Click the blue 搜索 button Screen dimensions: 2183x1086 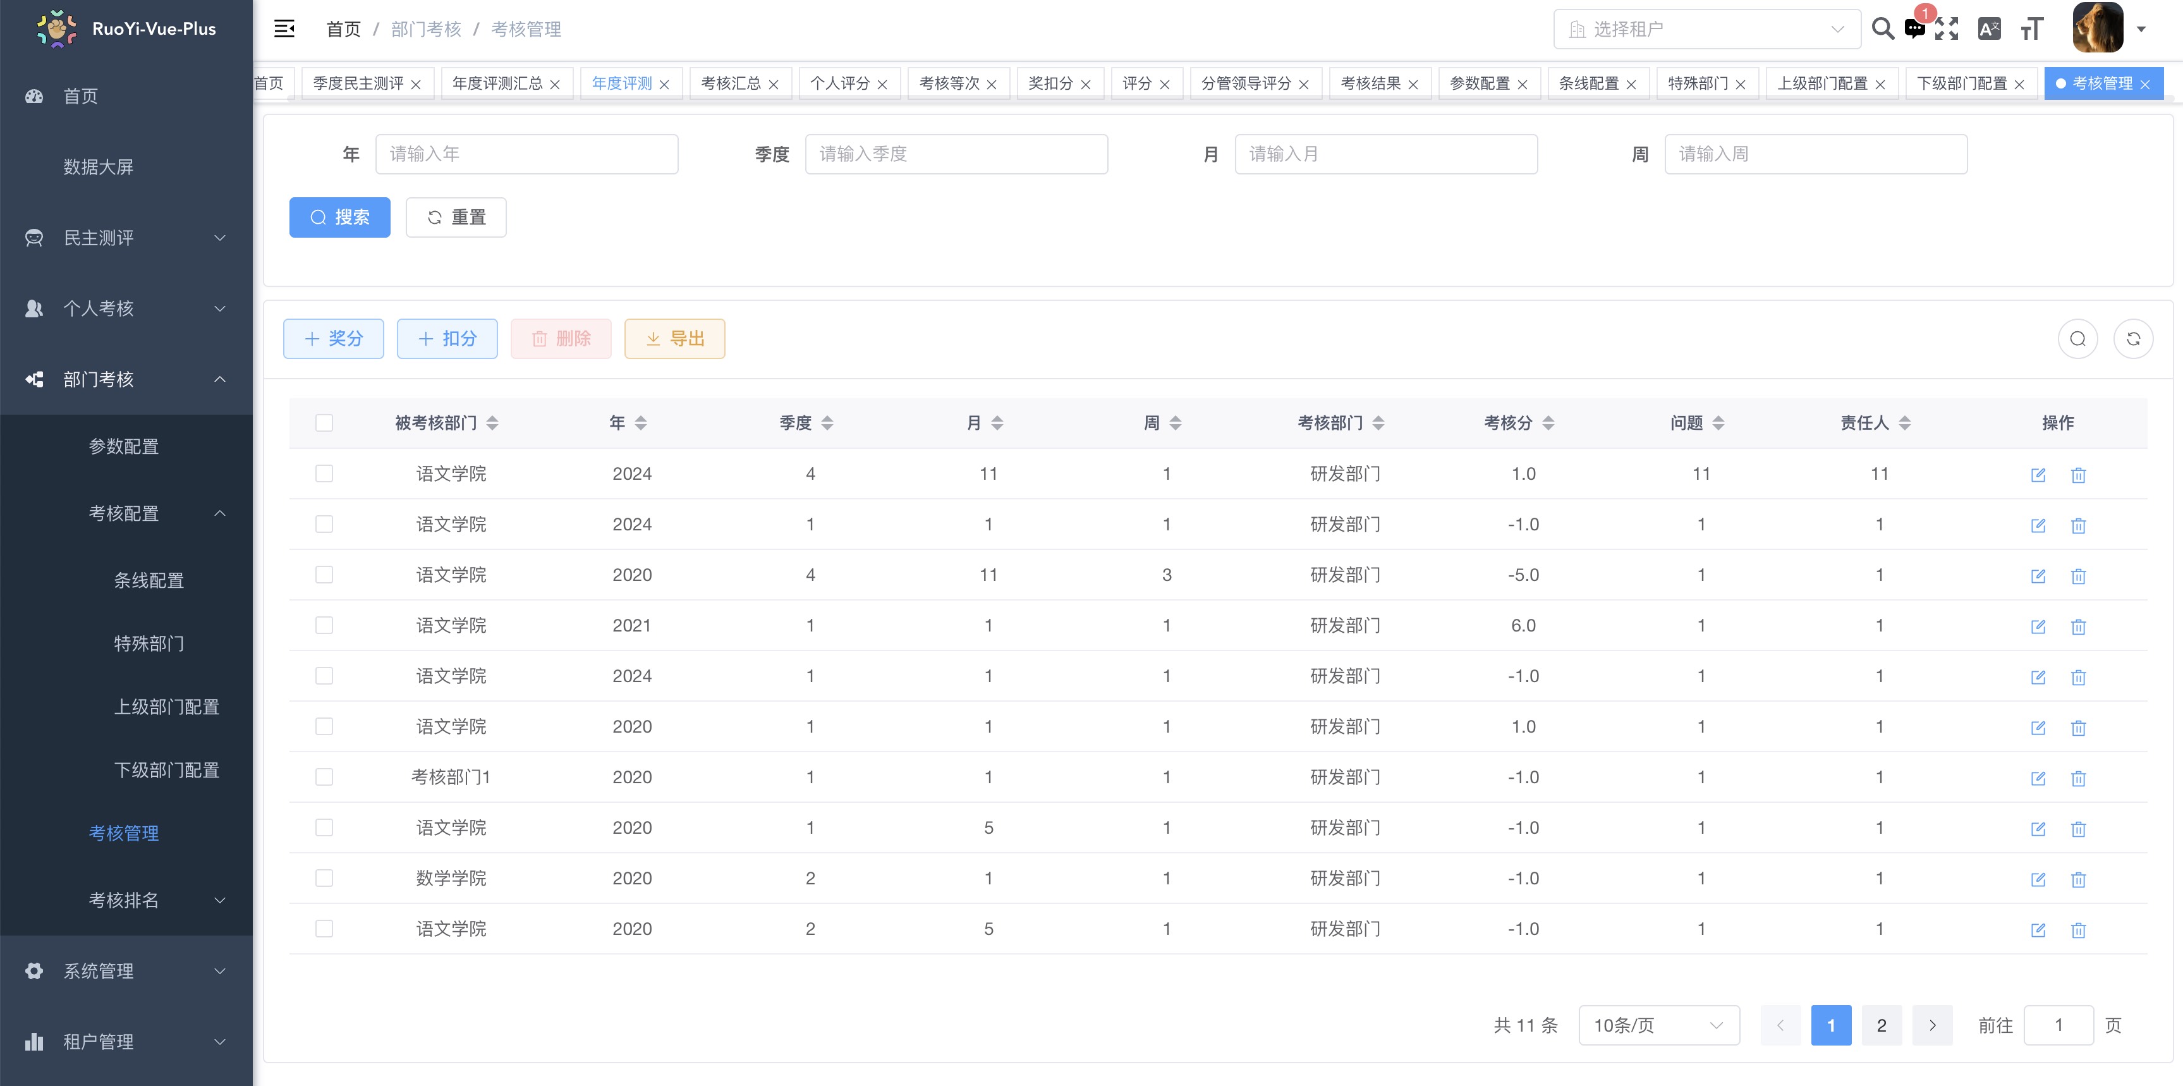click(340, 217)
